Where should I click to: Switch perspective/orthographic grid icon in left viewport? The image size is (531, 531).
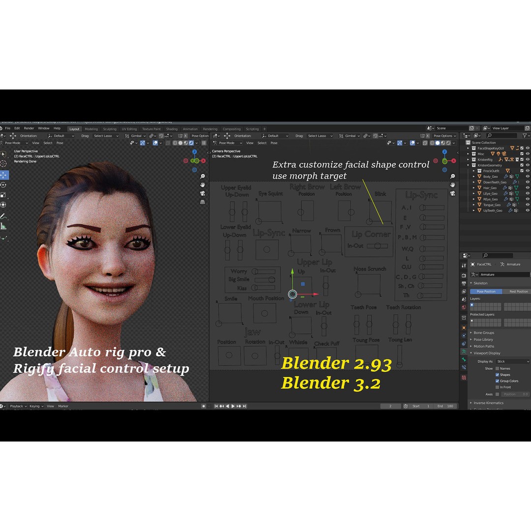[x=203, y=202]
